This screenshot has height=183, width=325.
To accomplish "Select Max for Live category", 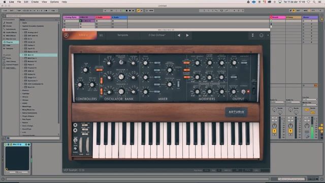I will click(11, 39).
